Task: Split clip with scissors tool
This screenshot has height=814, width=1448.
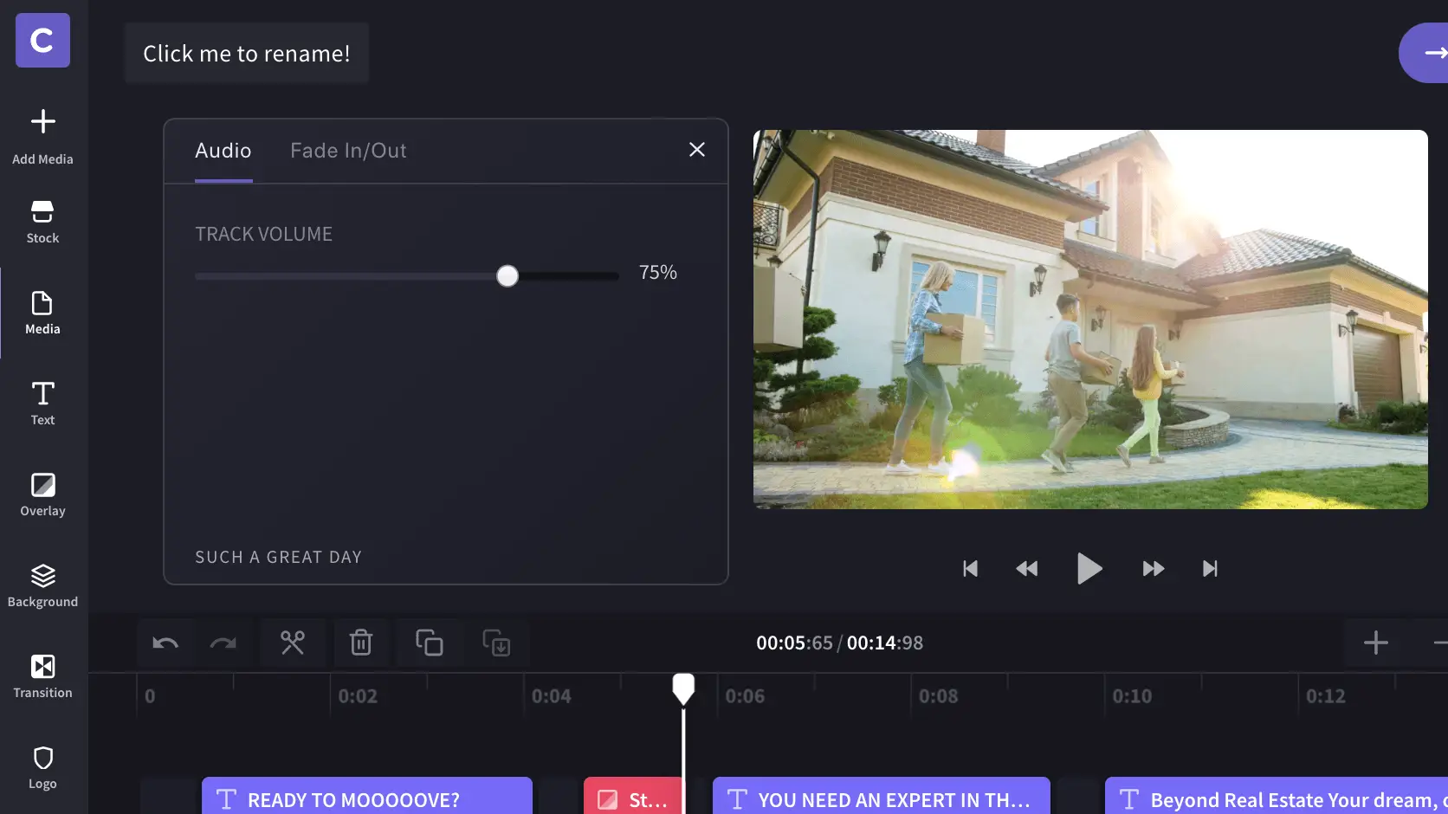Action: pyautogui.click(x=293, y=643)
